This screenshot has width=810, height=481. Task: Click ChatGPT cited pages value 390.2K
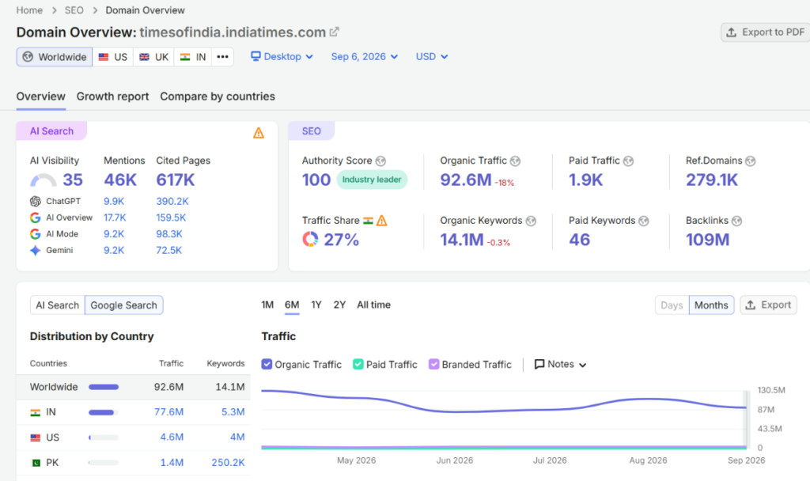pyautogui.click(x=172, y=202)
